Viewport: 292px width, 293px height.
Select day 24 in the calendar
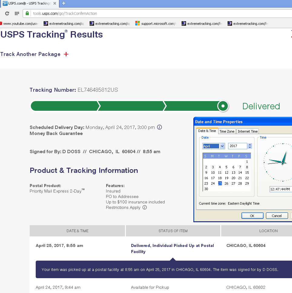pos(213,183)
